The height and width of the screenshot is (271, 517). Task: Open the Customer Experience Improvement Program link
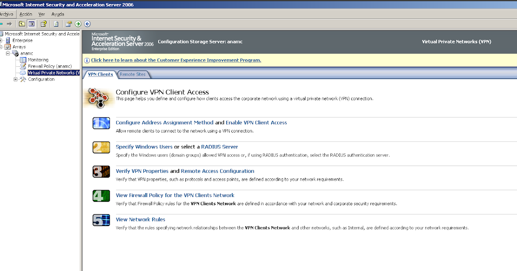click(x=176, y=60)
